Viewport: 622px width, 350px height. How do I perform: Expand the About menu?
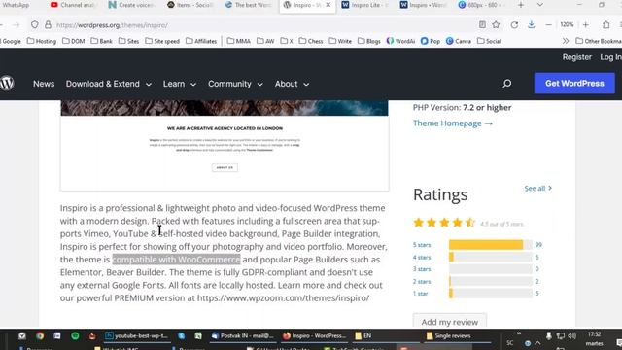292,84
